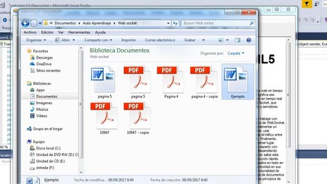Open the Edición menu
The image size is (327, 184).
tap(47, 32)
